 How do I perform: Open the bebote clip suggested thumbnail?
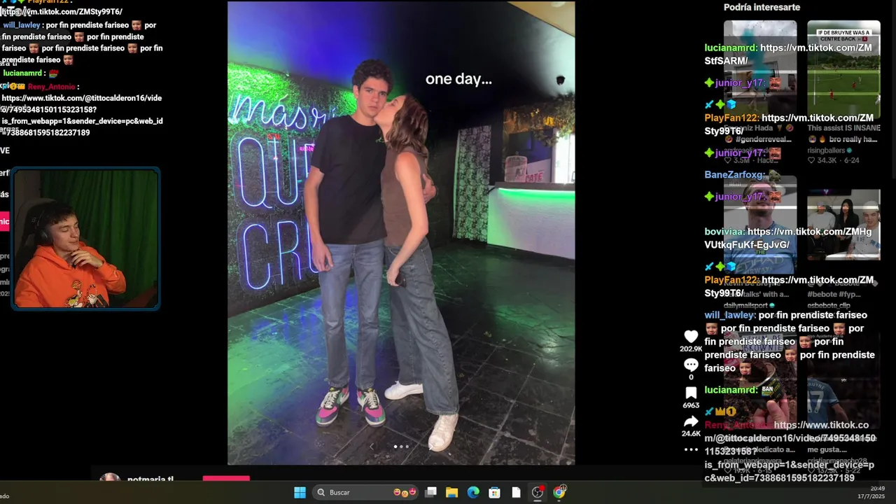tap(843, 225)
